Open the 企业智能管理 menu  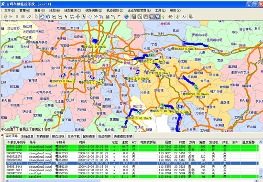(x=139, y=11)
